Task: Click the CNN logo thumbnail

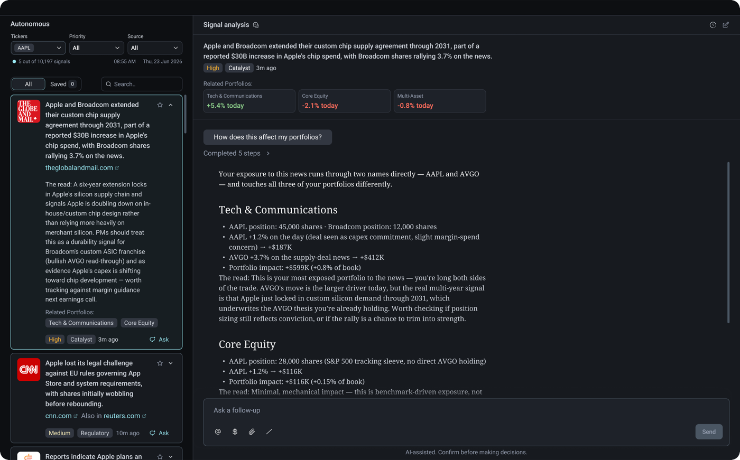Action: pos(29,370)
